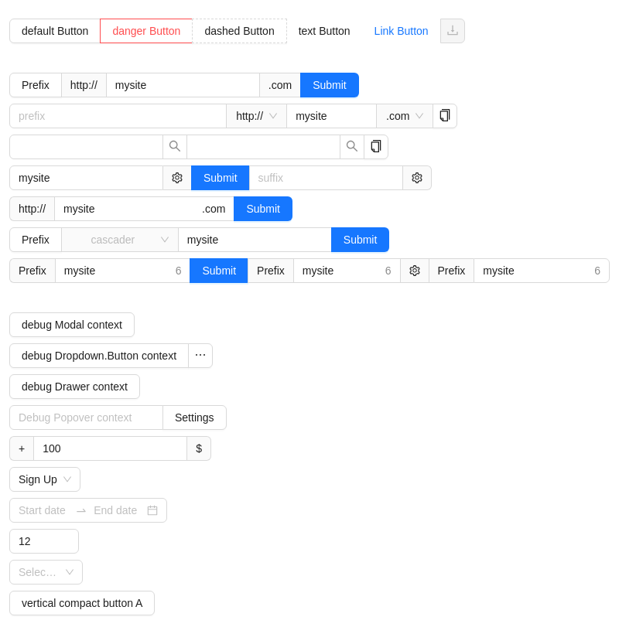Open the ellipsis menu of Dropdown.Button
Screen dimensions: 619x634
(x=200, y=356)
